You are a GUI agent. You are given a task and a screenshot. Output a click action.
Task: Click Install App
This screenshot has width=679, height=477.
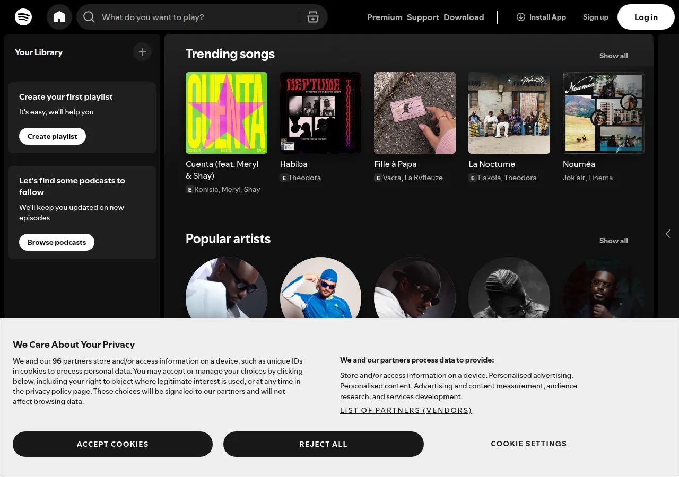click(541, 17)
